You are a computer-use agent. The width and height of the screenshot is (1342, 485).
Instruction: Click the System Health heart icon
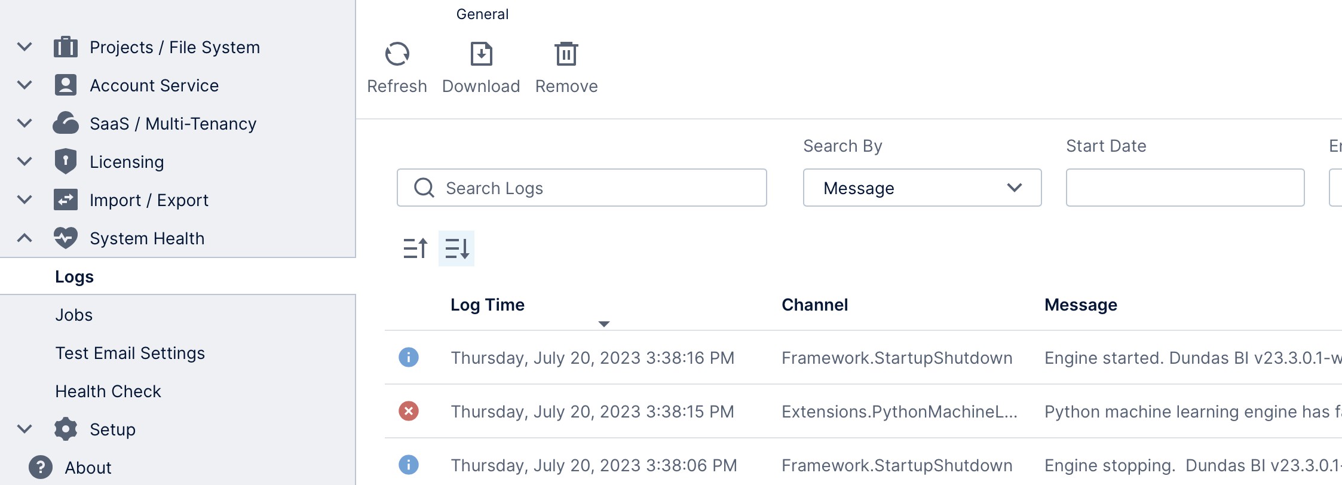click(66, 238)
